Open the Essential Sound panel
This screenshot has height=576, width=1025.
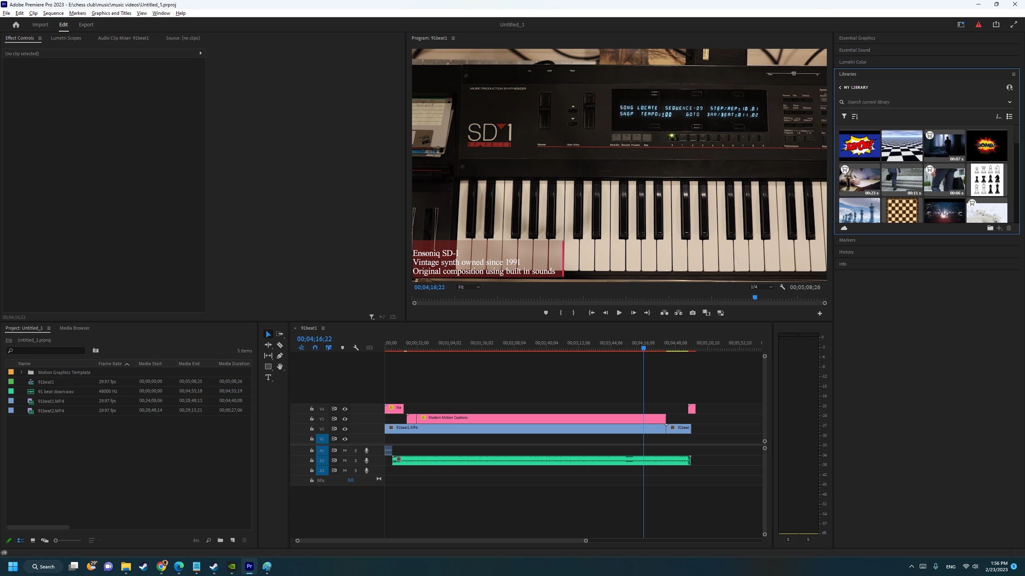[x=854, y=50]
